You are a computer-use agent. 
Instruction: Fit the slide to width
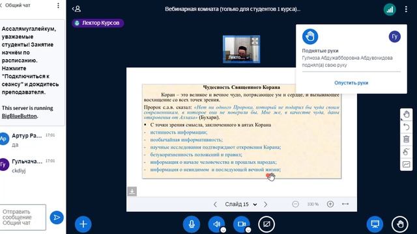tap(345, 204)
